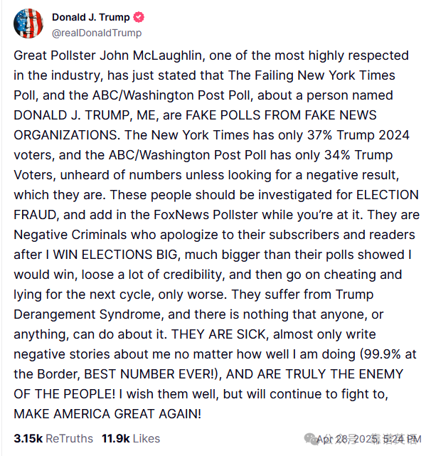Open the Donald J. Trump display name

click(91, 17)
